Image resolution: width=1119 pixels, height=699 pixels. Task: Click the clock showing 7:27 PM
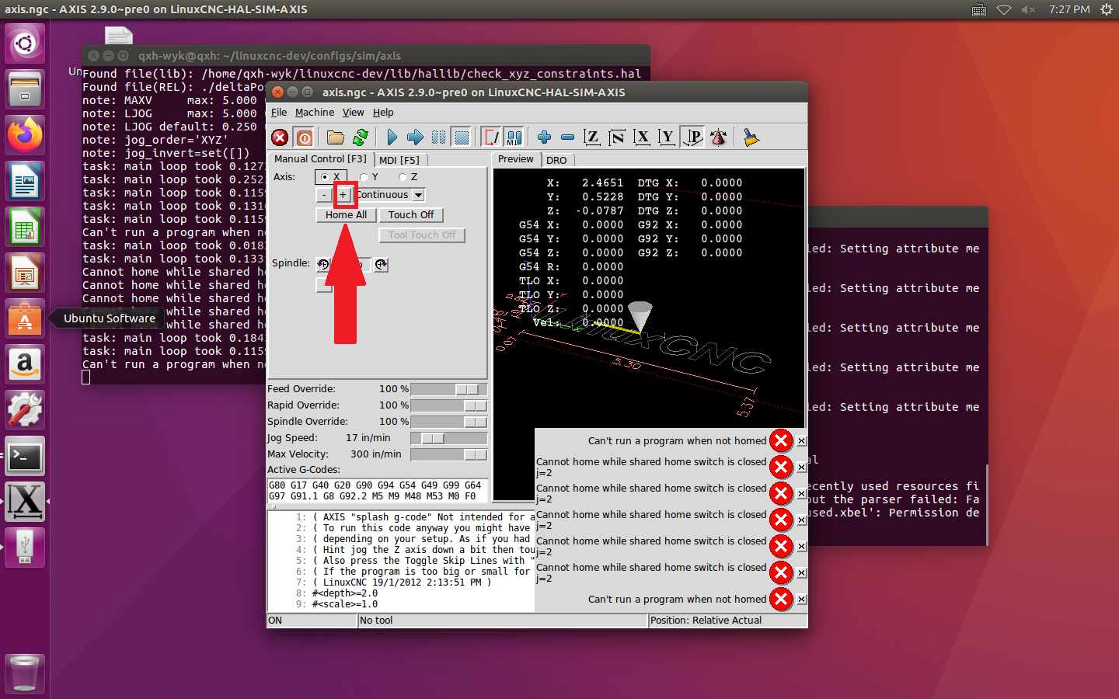1069,9
